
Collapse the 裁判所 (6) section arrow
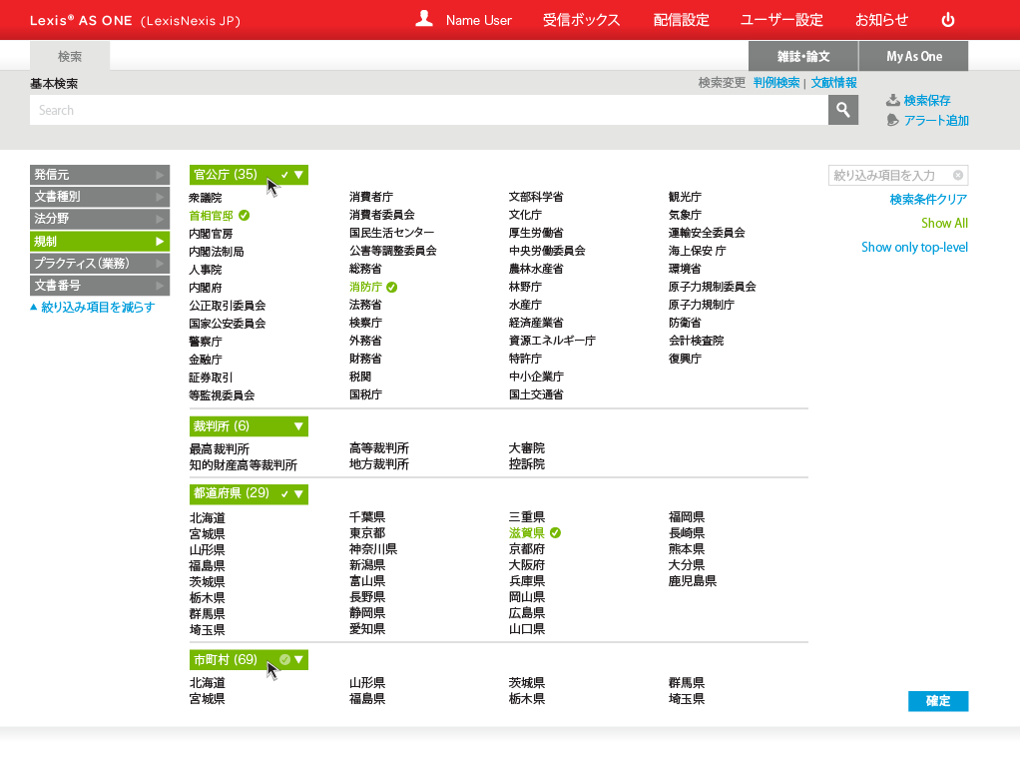[x=298, y=426]
